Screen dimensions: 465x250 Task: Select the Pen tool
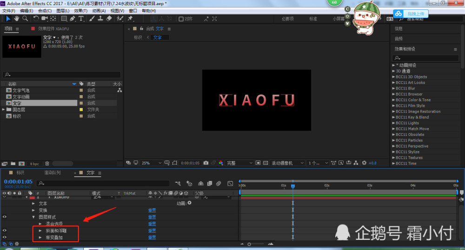point(73,19)
